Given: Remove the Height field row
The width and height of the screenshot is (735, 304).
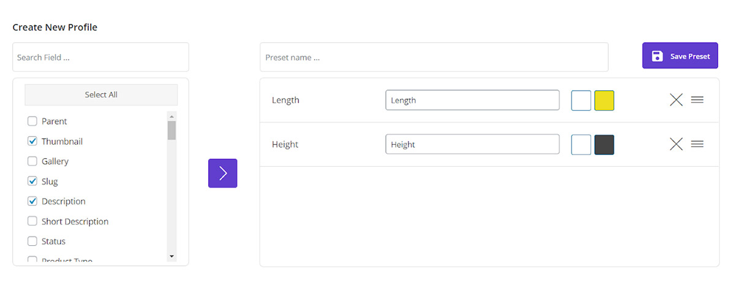Looking at the screenshot, I should click(x=676, y=144).
